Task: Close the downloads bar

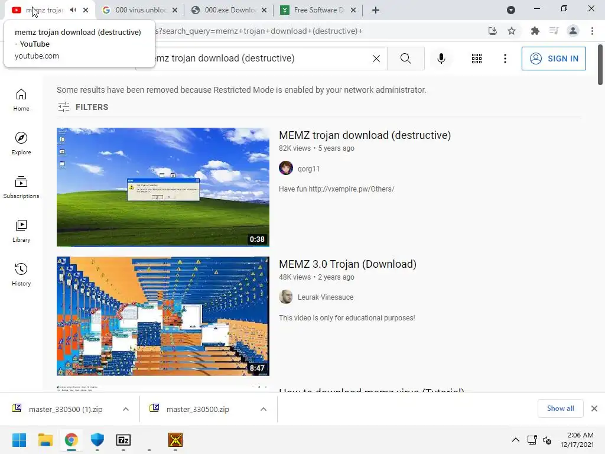Action: [x=594, y=408]
